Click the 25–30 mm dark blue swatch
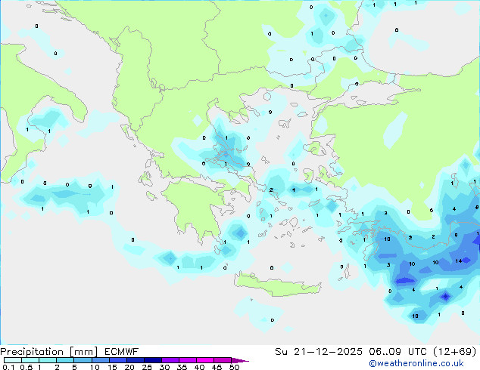This screenshot has width=480, height=370. point(152,360)
